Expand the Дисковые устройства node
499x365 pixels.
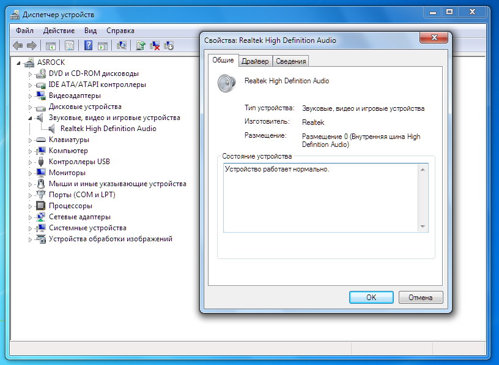click(x=30, y=107)
